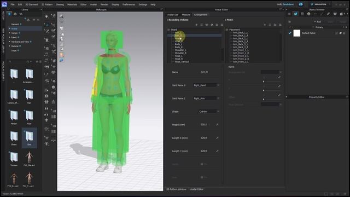Viewport: 350px width, 197px height.
Task: Select the Button (circle) icon in Object Browser
Action: pos(308,14)
